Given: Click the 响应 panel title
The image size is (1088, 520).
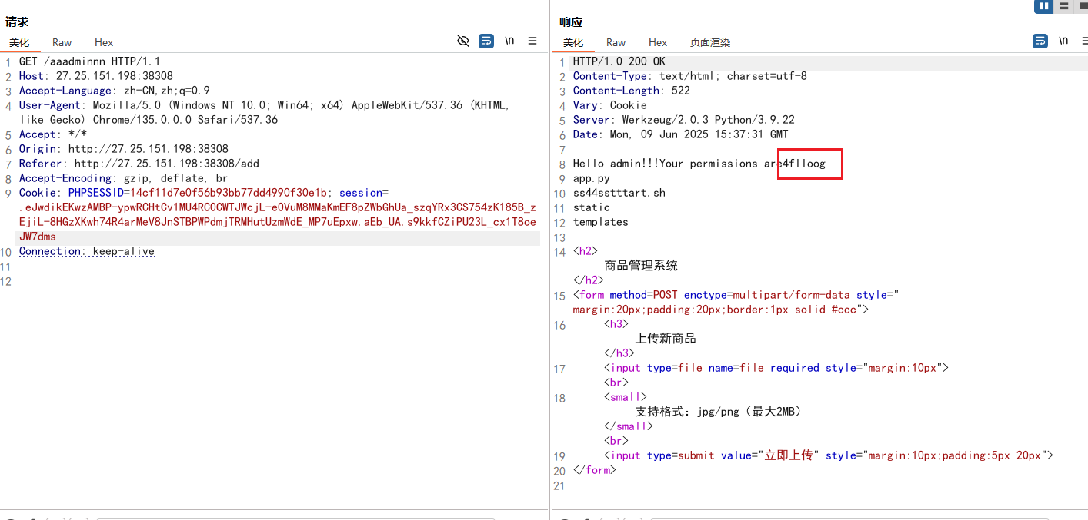Looking at the screenshot, I should 571,22.
